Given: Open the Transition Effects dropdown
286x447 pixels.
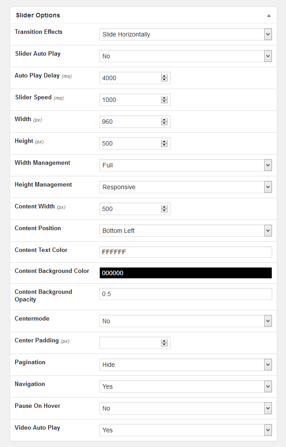Looking at the screenshot, I should pyautogui.click(x=185, y=34).
